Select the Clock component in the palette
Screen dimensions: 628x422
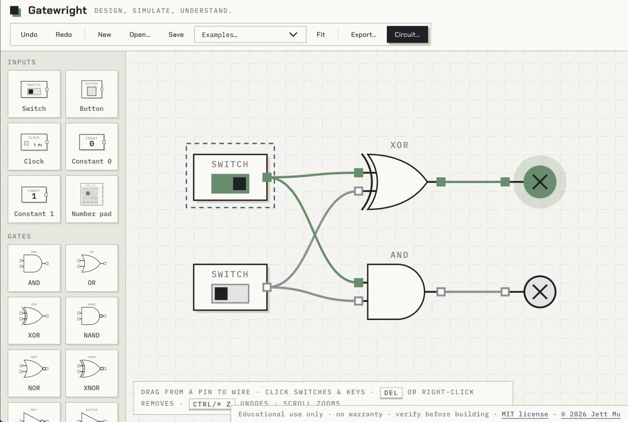pyautogui.click(x=34, y=146)
